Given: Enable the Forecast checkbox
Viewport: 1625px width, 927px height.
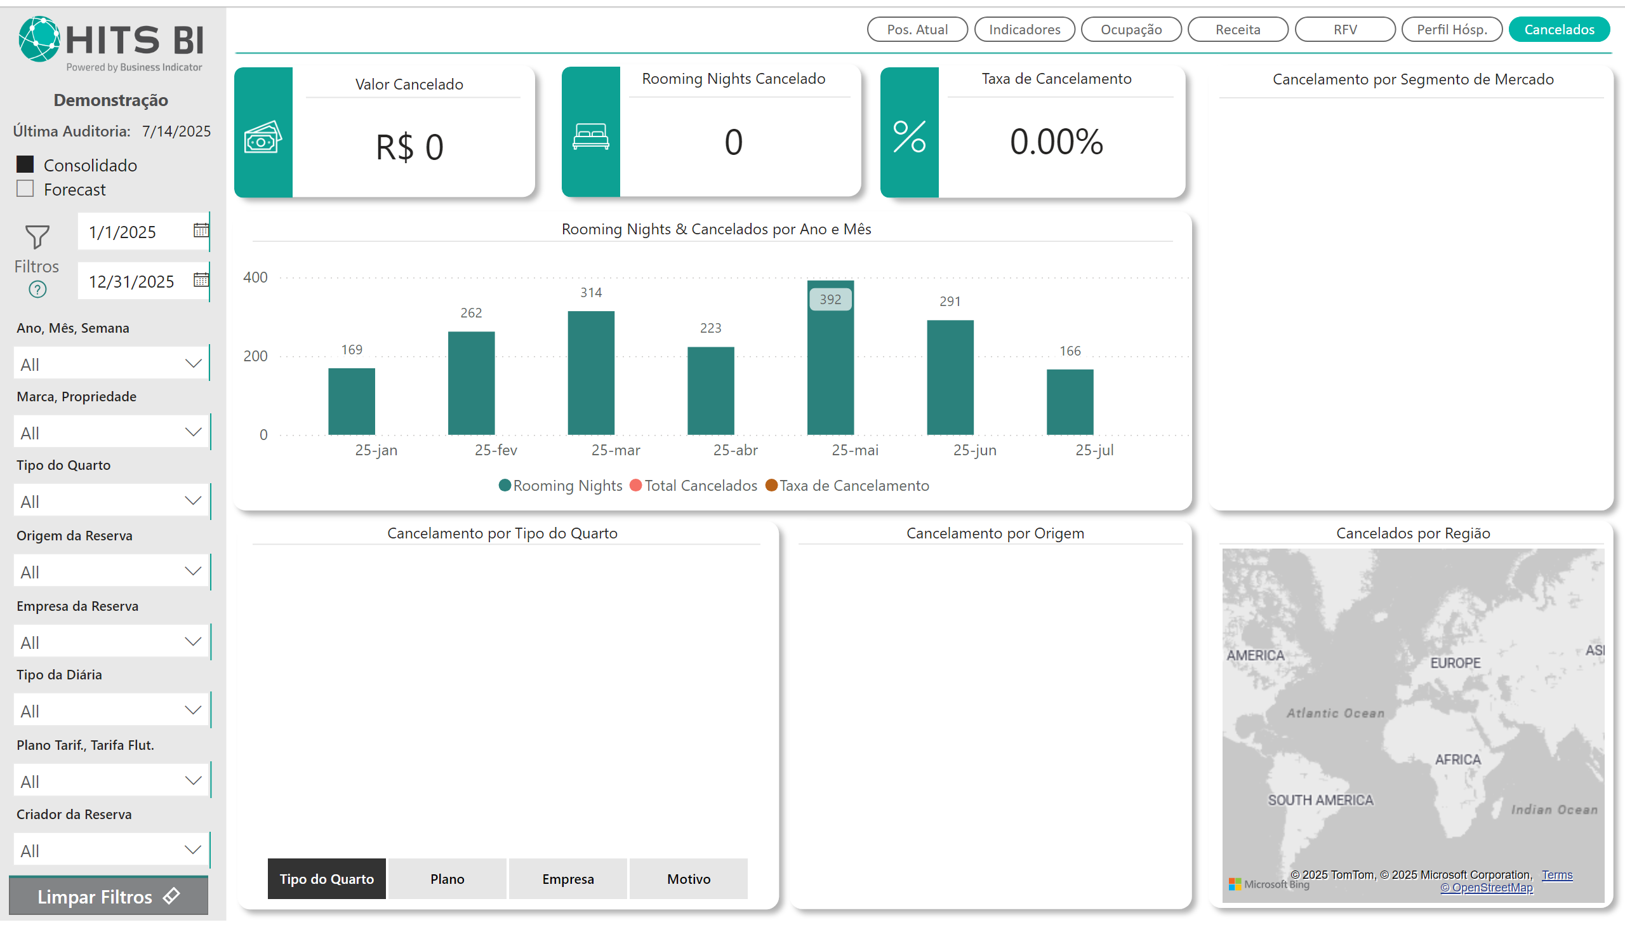Looking at the screenshot, I should [x=25, y=189].
